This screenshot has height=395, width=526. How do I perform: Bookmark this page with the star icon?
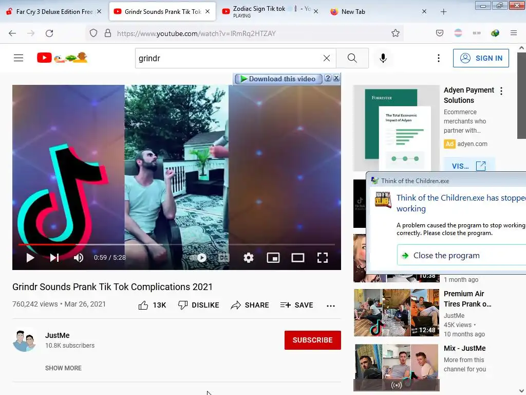(x=395, y=33)
